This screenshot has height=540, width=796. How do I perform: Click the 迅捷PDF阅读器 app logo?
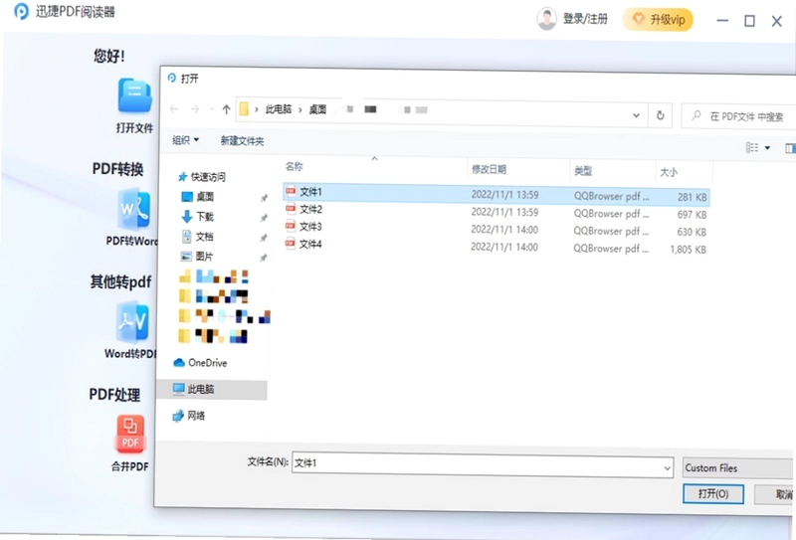[21, 11]
